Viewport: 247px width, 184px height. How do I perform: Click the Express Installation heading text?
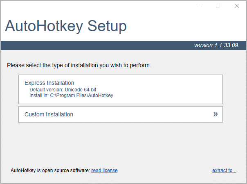49,83
